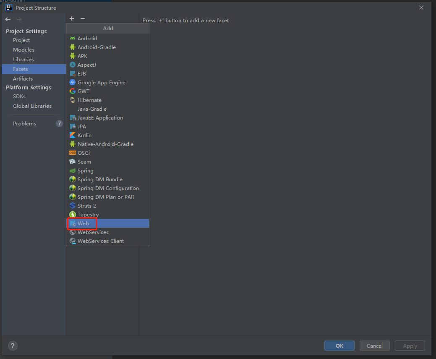436x359 pixels.
Task: Go forward with the right arrow
Action: click(19, 19)
